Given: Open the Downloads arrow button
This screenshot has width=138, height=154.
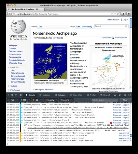Looking at the screenshot, I should tap(123, 14).
